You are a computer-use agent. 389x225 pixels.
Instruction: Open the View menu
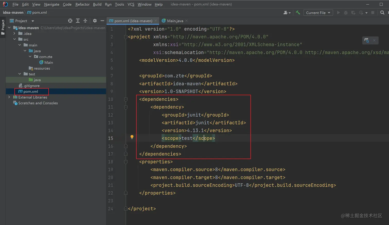pyautogui.click(x=36, y=4)
